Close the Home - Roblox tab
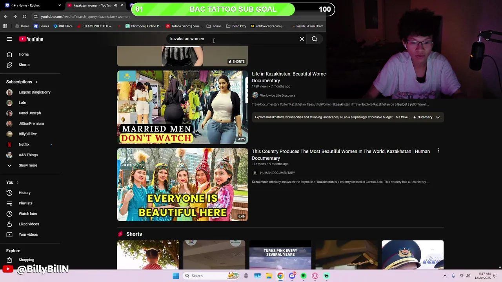Screen dimensions: 502x282 pyautogui.click(x=60, y=5)
